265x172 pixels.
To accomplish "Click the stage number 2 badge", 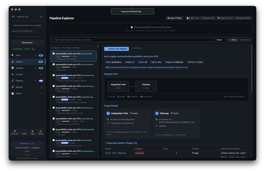I will (157, 113).
